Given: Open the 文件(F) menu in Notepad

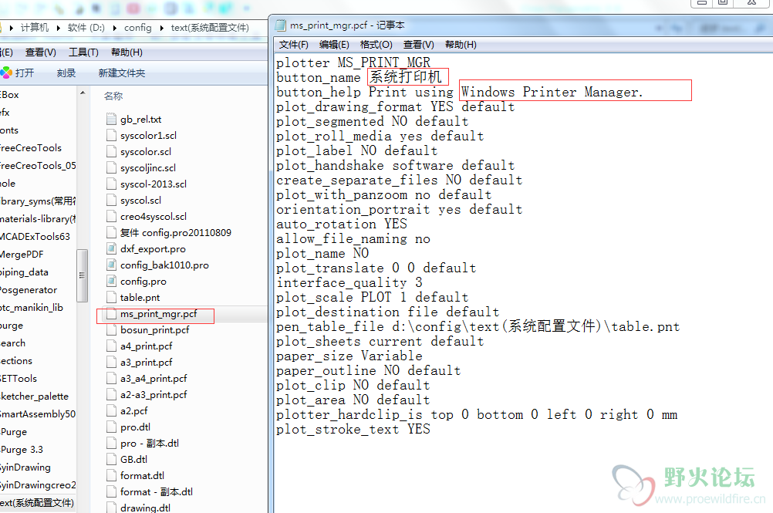Looking at the screenshot, I should click(293, 45).
